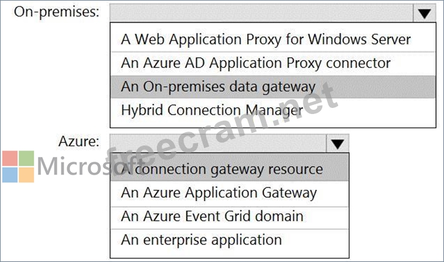
Task: Choose A connection gateway resource
Action: pyautogui.click(x=230, y=169)
